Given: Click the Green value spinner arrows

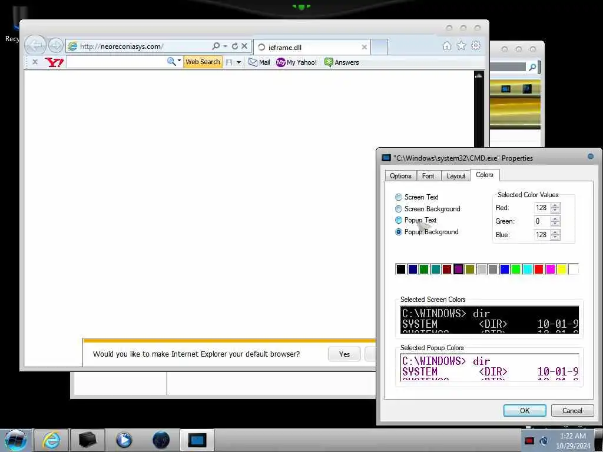Looking at the screenshot, I should (555, 221).
